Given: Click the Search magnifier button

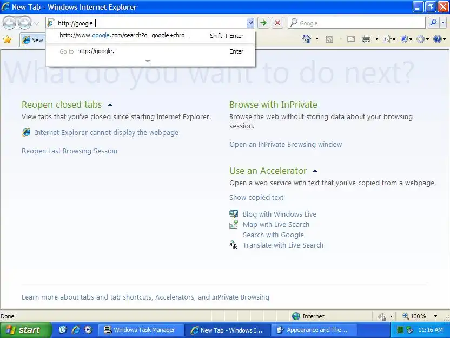Looking at the screenshot, I should (x=433, y=23).
